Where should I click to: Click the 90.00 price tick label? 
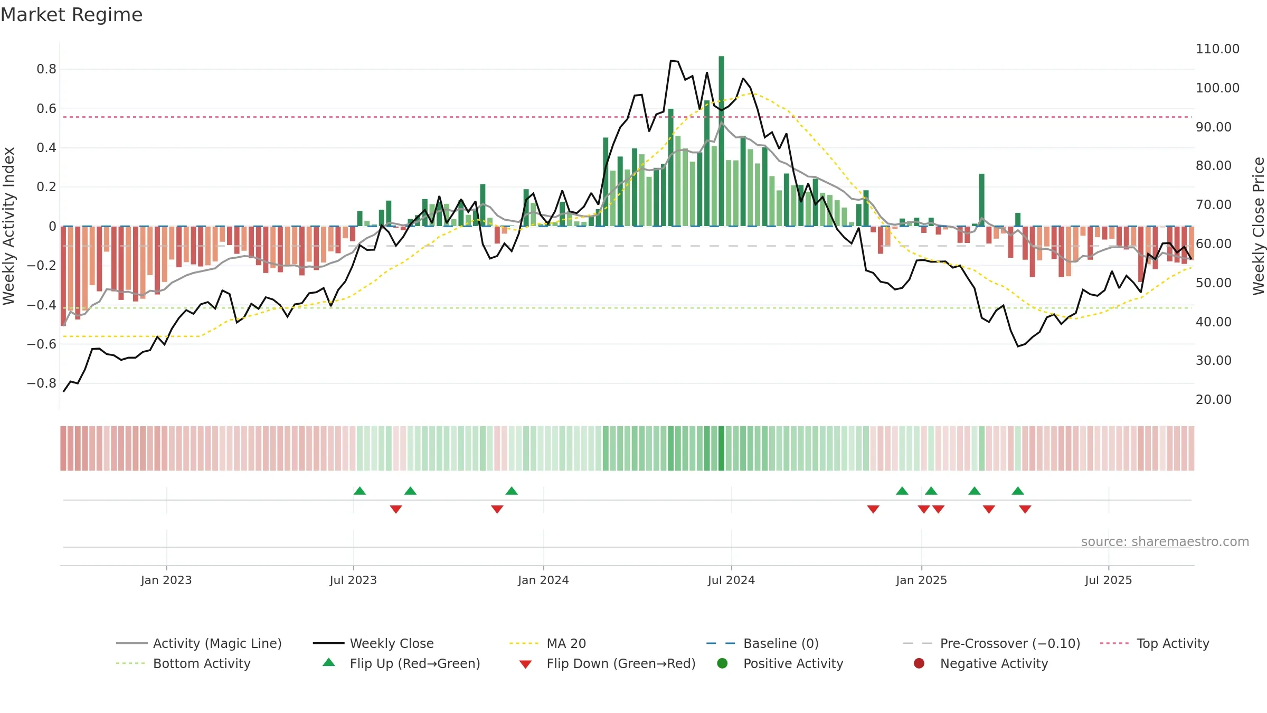(x=1214, y=127)
